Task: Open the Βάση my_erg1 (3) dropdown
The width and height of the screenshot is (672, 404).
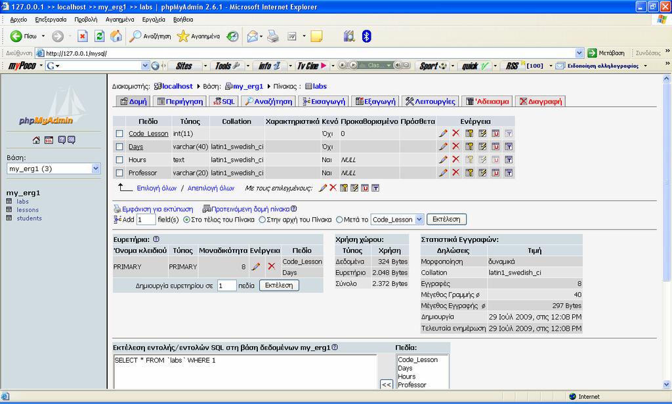Action: (x=54, y=169)
